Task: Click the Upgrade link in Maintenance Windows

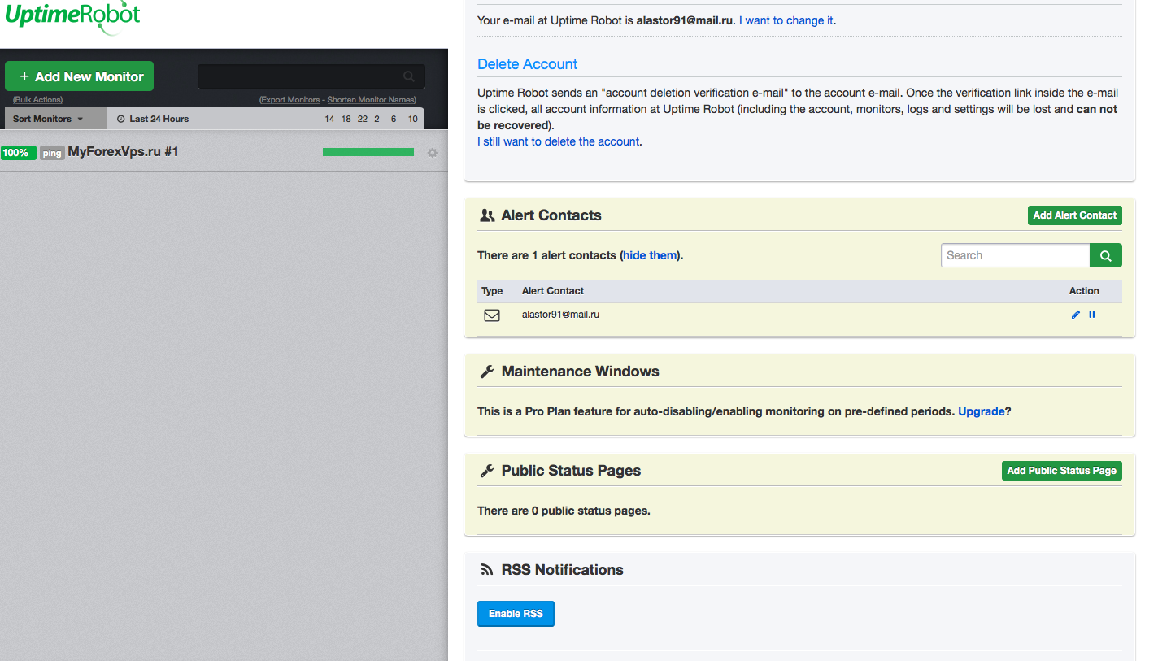Action: (982, 411)
